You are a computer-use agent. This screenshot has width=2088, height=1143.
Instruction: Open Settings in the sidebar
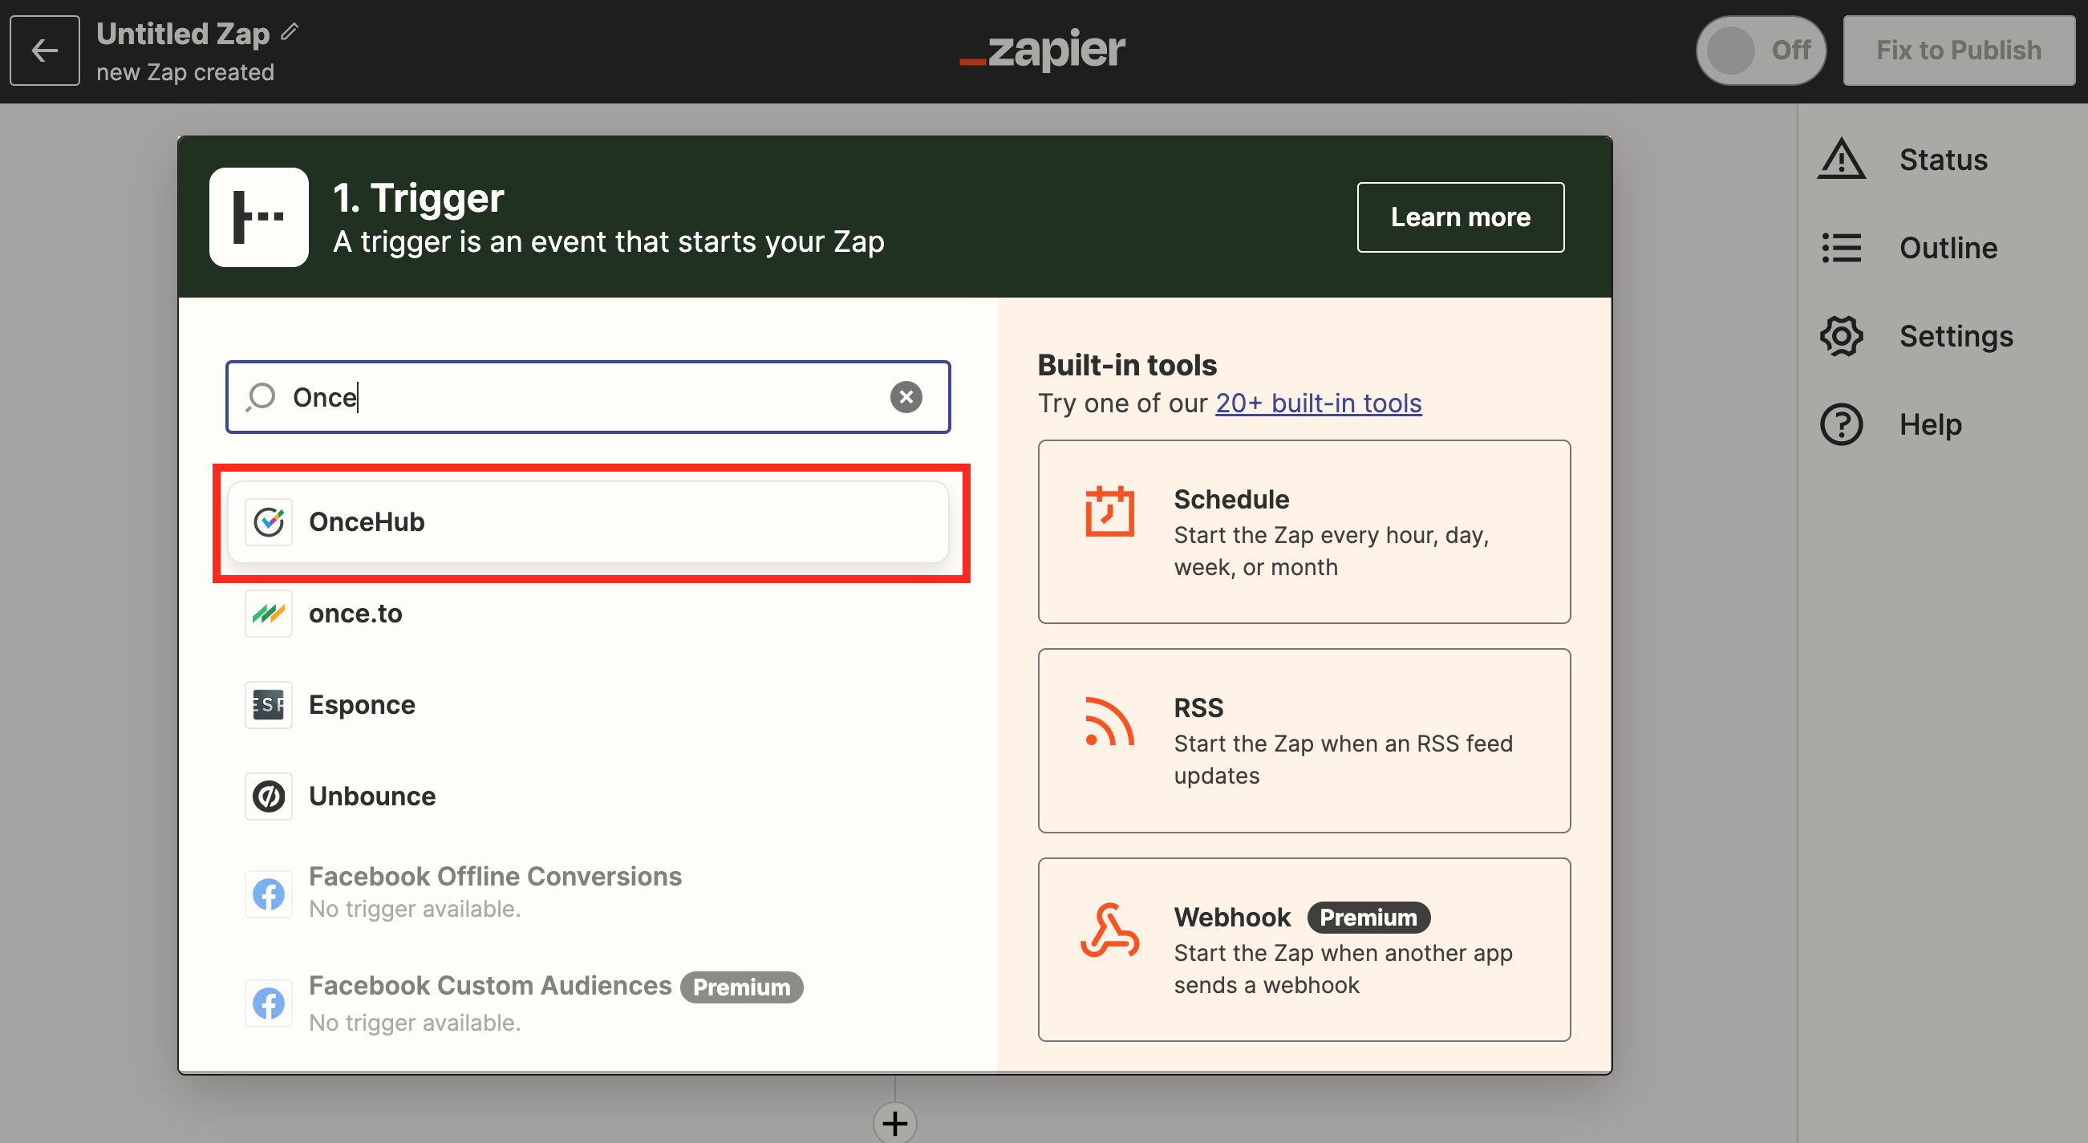tap(1942, 336)
